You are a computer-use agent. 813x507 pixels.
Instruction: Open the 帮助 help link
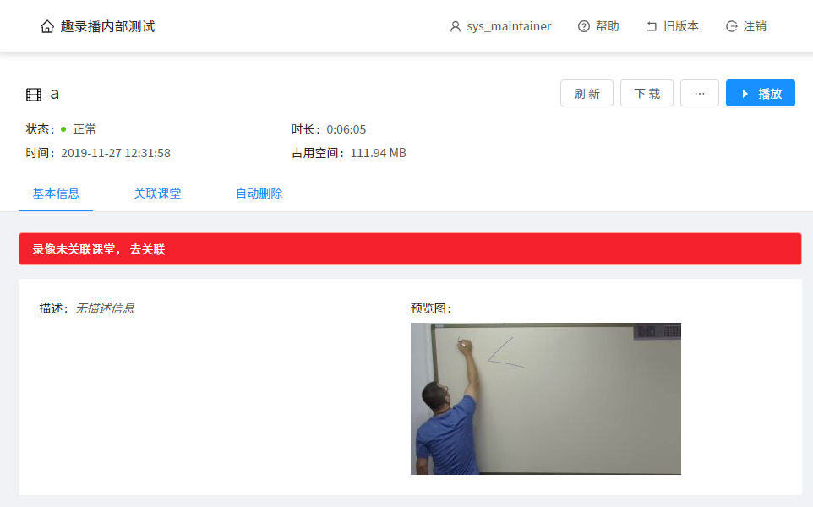point(598,26)
